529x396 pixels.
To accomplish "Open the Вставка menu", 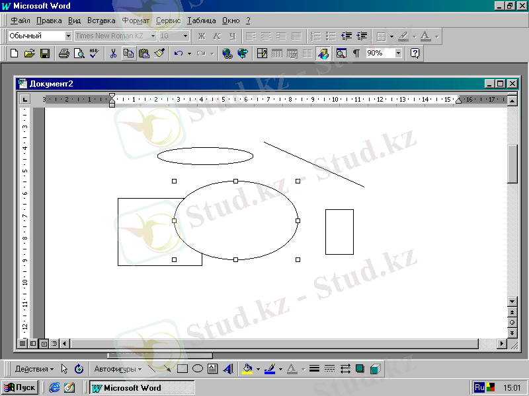I will [101, 20].
